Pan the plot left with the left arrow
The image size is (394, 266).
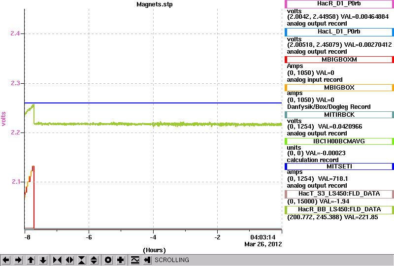coord(6,260)
